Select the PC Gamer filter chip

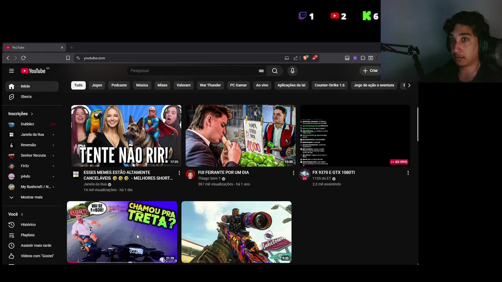238,85
